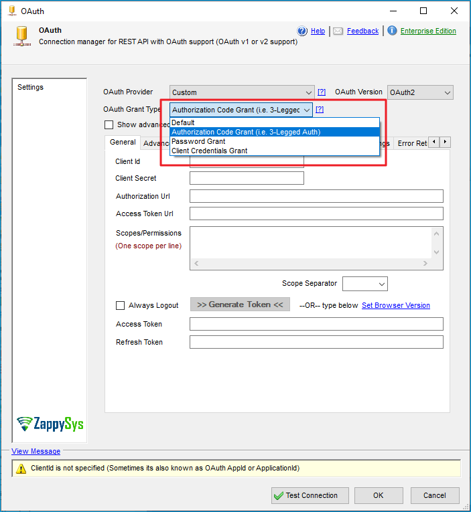Screen dimensions: 471x512
Task: Click the ZappySys logo
Action: pyautogui.click(x=50, y=424)
